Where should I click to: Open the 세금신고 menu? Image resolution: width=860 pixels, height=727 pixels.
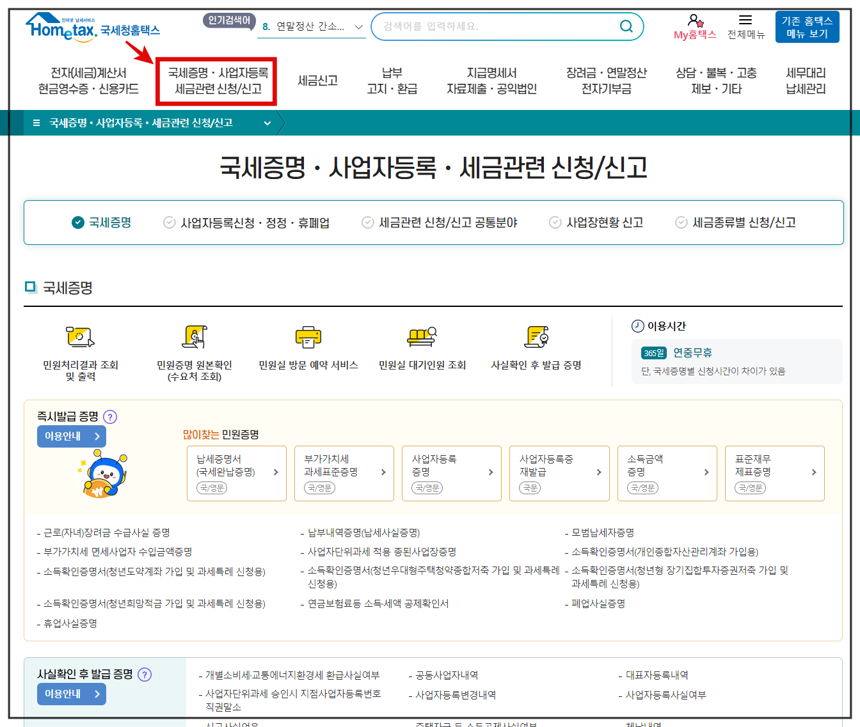pyautogui.click(x=317, y=81)
